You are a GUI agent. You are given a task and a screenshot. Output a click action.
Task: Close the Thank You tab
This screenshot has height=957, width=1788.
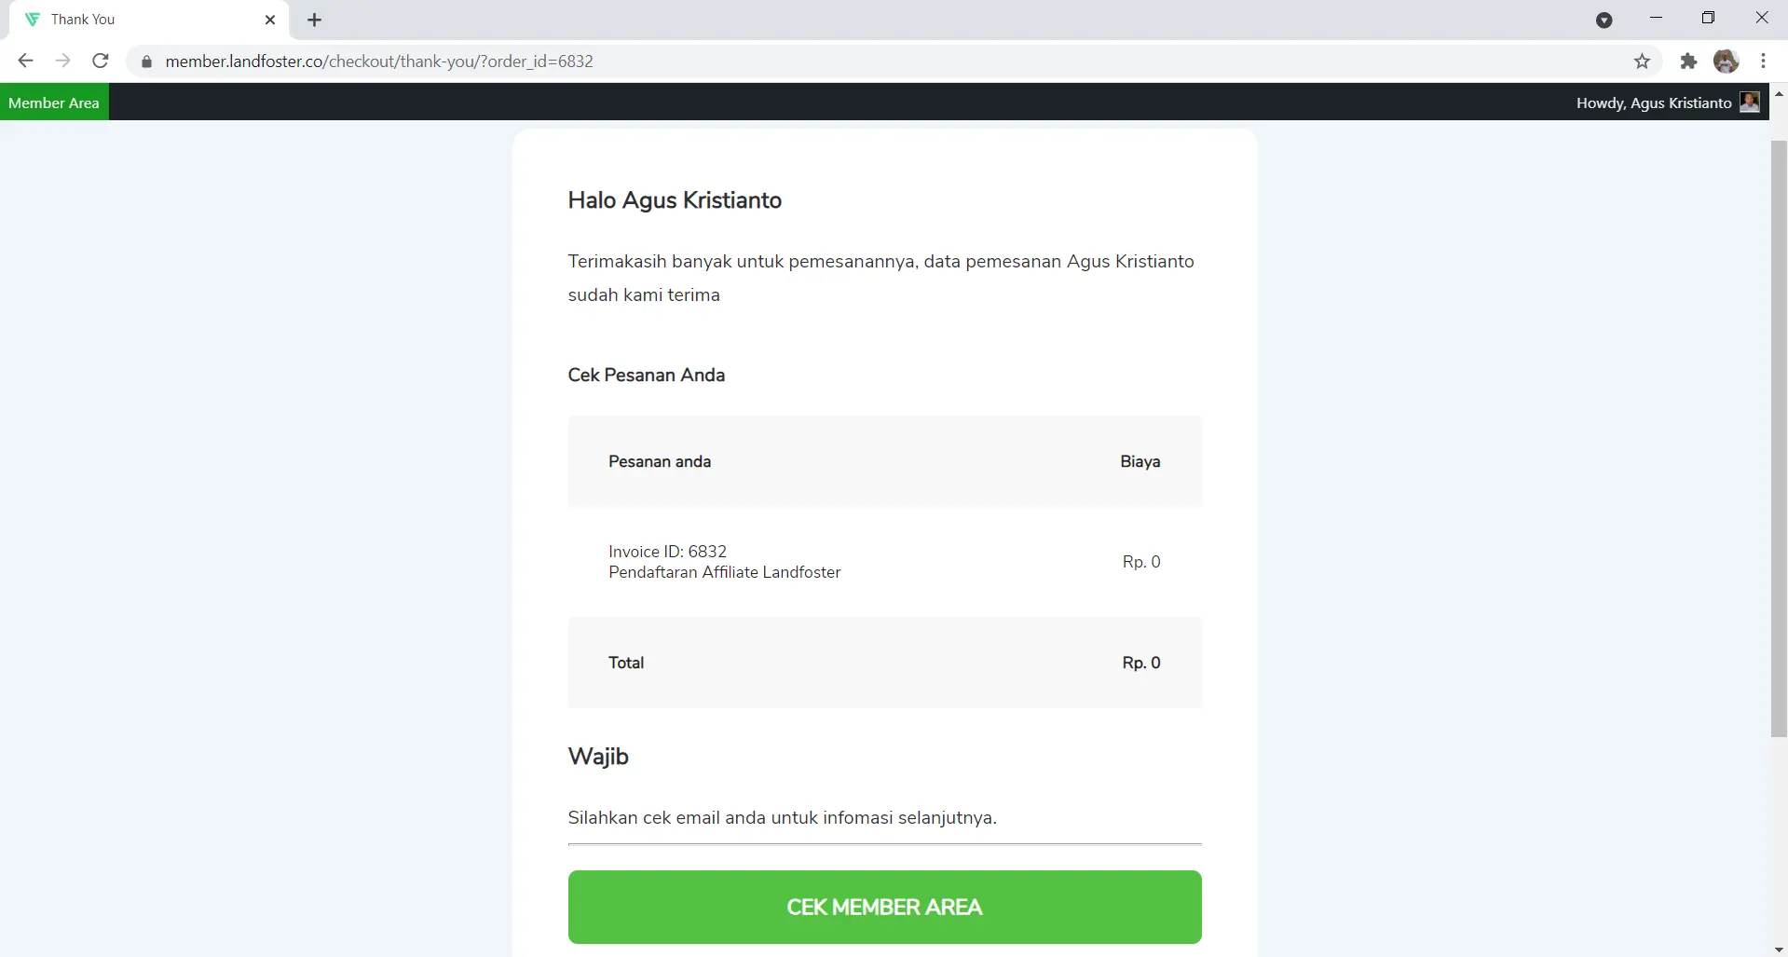(270, 20)
